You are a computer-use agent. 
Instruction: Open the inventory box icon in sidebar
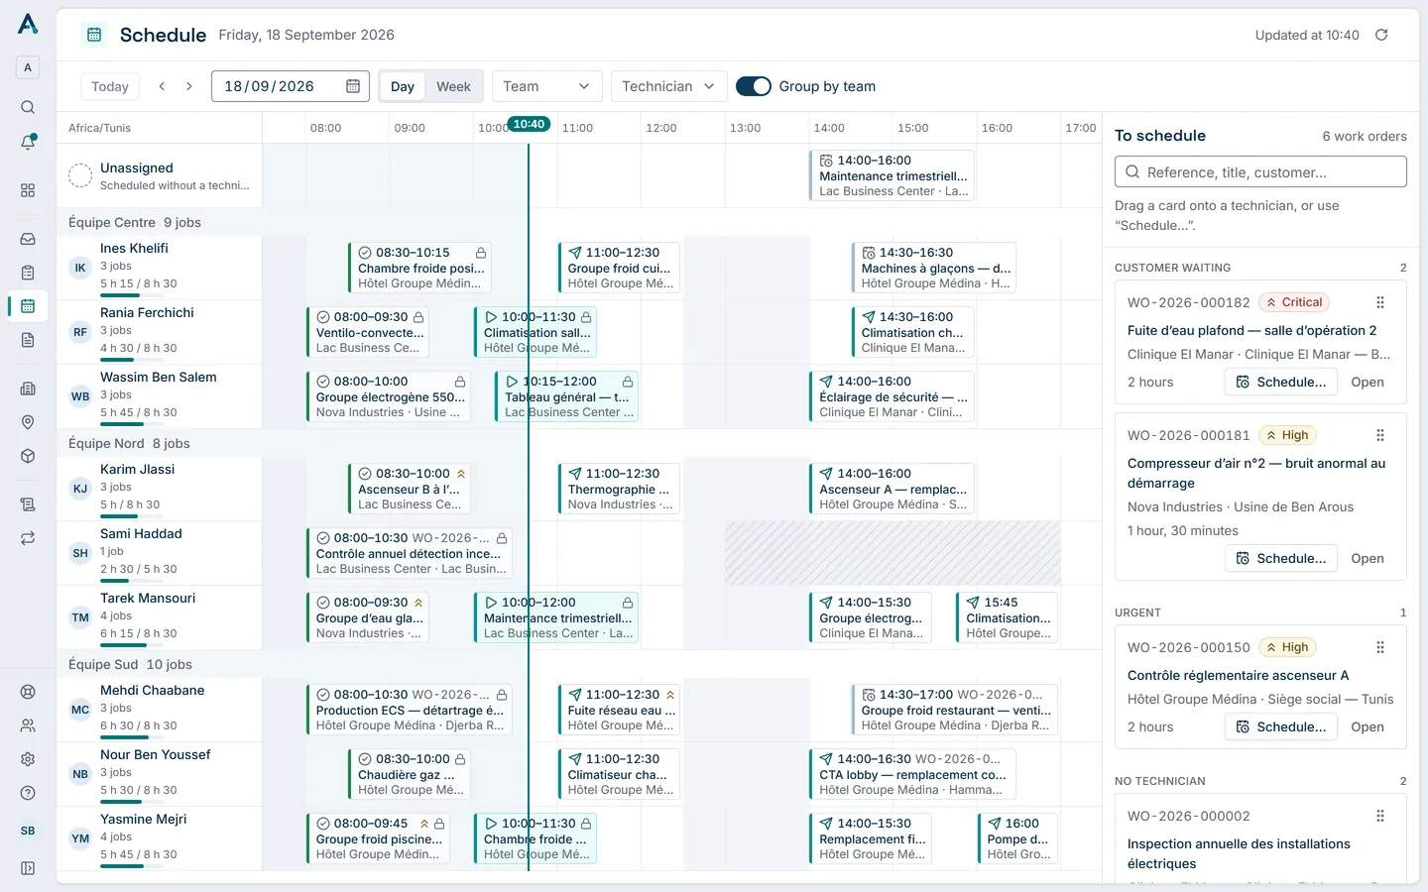coord(28,456)
